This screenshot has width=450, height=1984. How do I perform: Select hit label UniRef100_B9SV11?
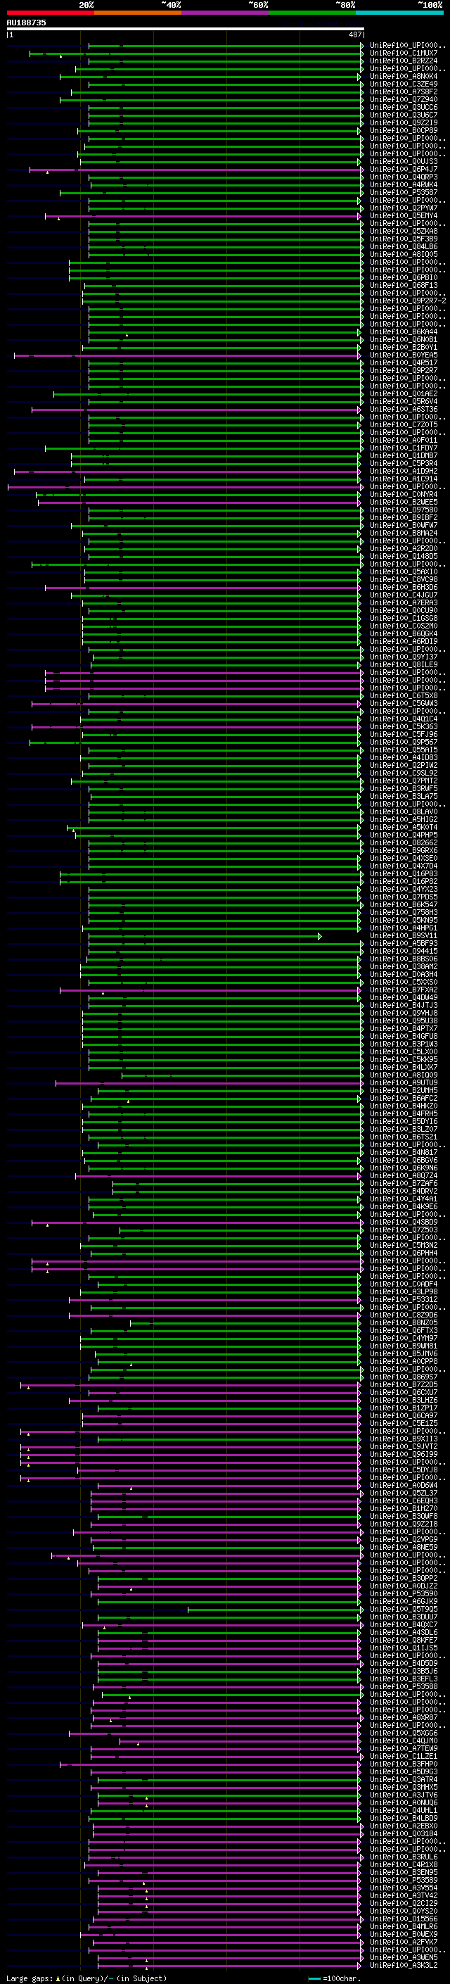pos(404,936)
